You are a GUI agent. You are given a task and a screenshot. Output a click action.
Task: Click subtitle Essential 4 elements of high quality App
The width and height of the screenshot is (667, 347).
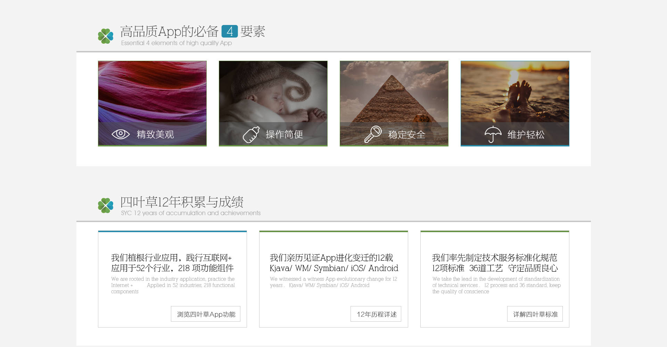[x=176, y=43]
